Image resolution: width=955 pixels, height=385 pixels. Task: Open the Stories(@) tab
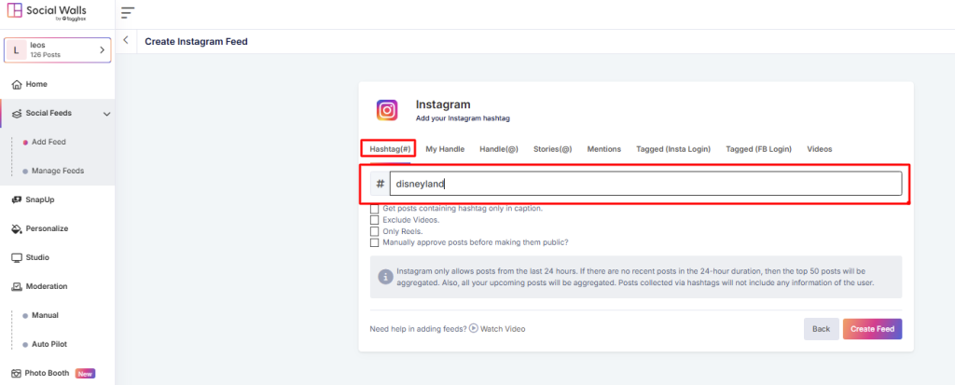pos(552,149)
